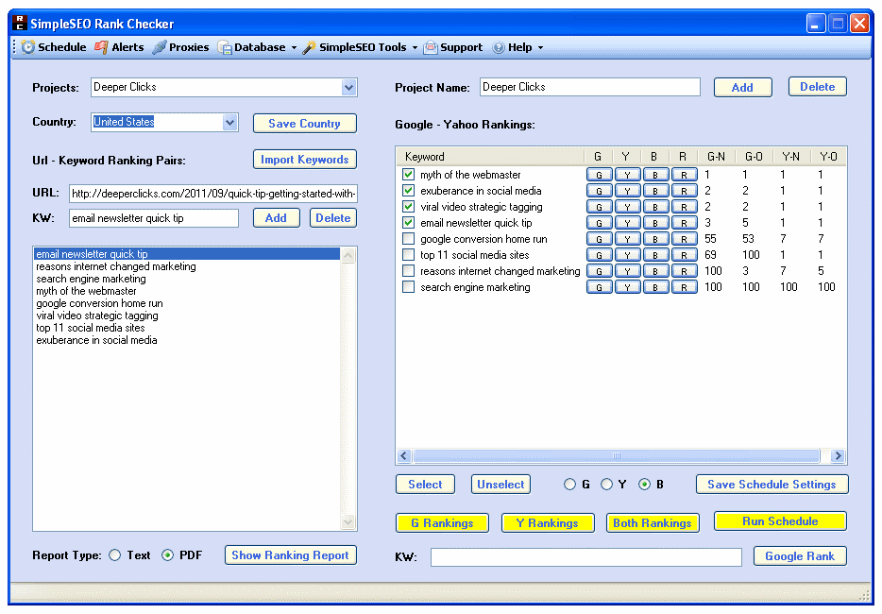Open the Projects dropdown
The height and width of the screenshot is (614, 882).
pyautogui.click(x=348, y=87)
